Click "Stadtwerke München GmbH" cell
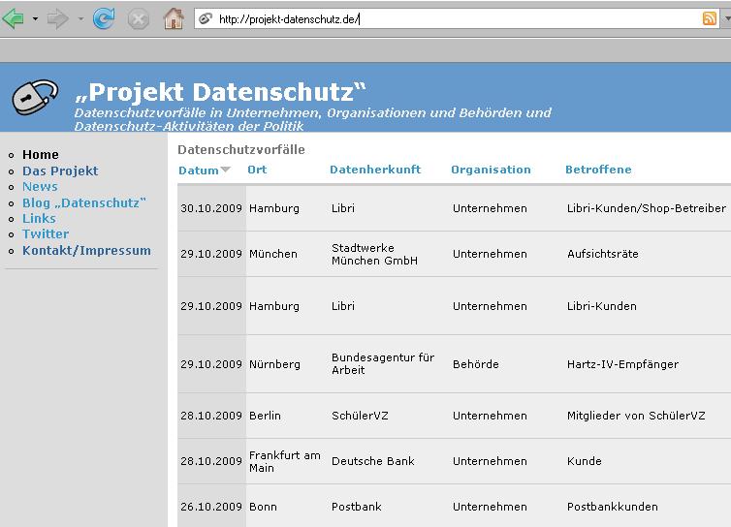This screenshot has width=731, height=527. [374, 254]
